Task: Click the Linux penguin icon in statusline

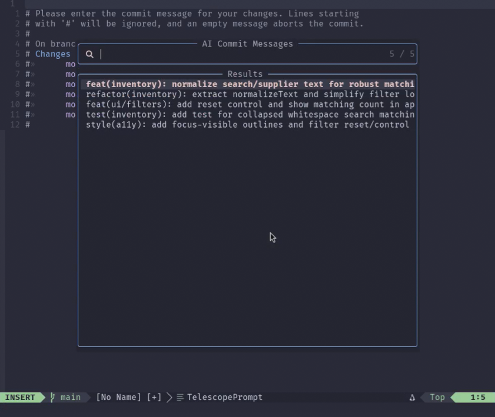Action: tap(412, 398)
